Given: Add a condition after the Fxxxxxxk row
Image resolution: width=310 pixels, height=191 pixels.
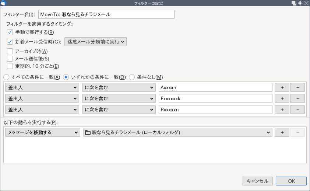Looking at the screenshot, I should (x=282, y=98).
